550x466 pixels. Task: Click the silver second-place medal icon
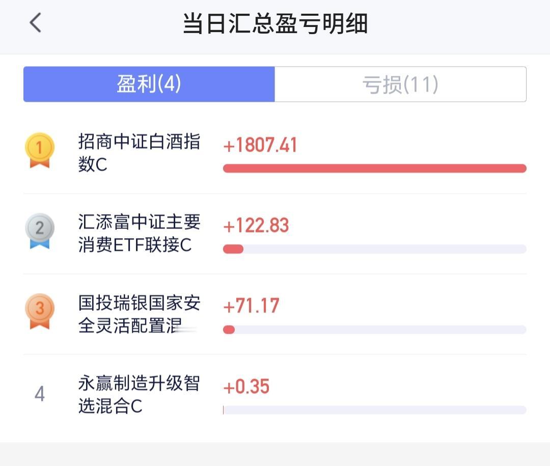[x=39, y=230]
